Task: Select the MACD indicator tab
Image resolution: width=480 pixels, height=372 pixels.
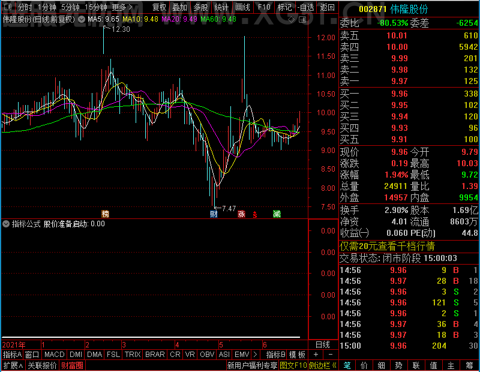Action: coord(54,354)
